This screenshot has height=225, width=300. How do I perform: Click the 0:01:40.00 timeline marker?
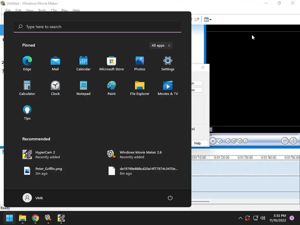pos(268,158)
